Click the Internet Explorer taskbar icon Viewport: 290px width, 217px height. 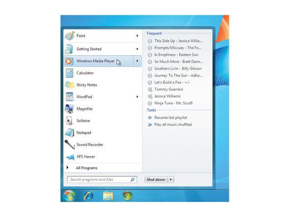click(x=89, y=195)
